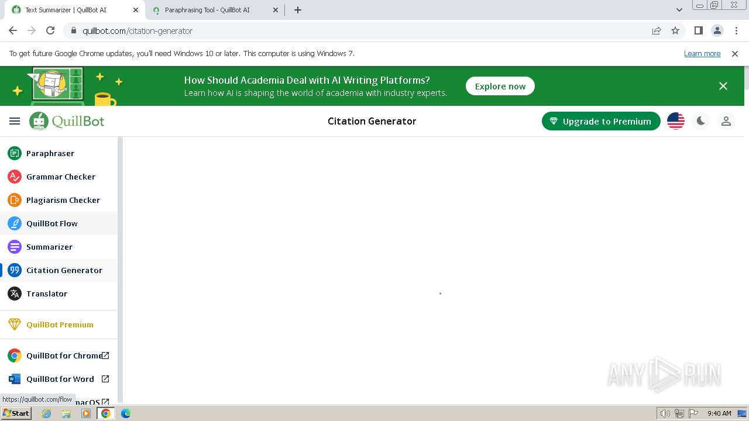Click the taskbar clock 9:40 AM

[x=719, y=413]
